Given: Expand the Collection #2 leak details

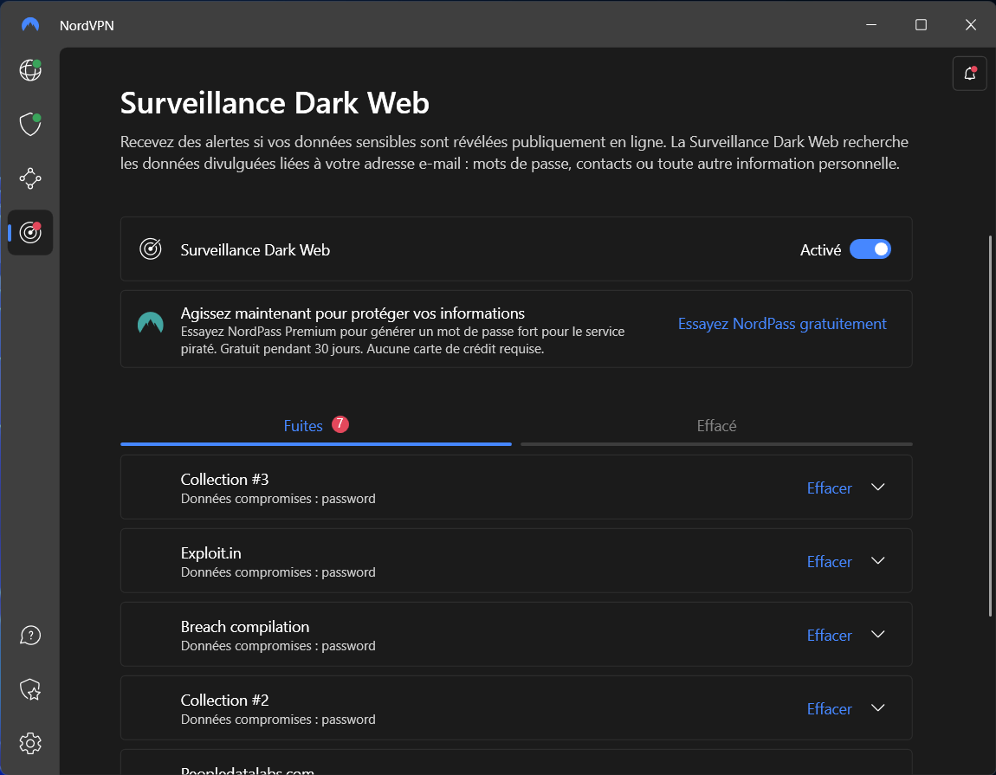Looking at the screenshot, I should 878,708.
